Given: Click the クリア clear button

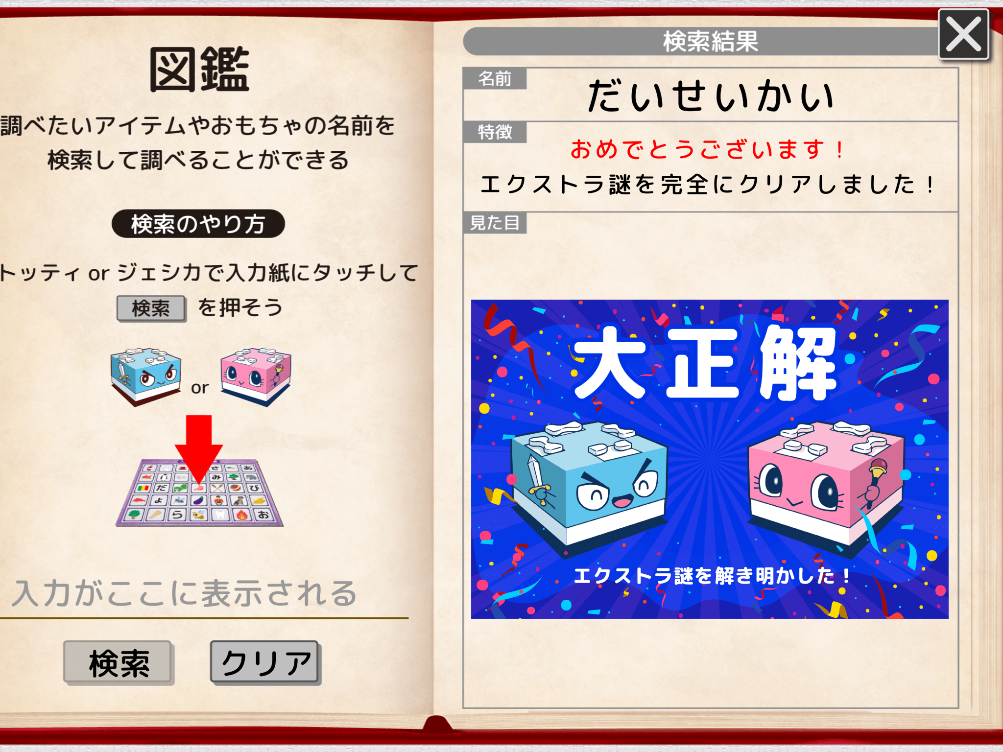Looking at the screenshot, I should click(x=265, y=663).
